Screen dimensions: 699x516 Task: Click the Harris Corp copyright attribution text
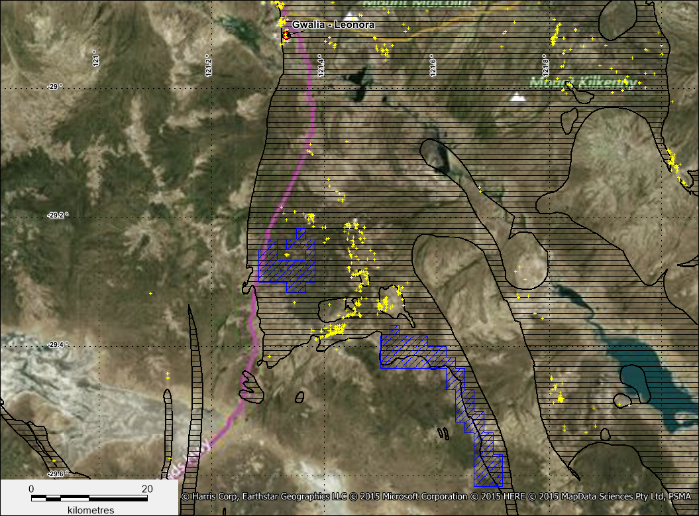click(x=437, y=496)
